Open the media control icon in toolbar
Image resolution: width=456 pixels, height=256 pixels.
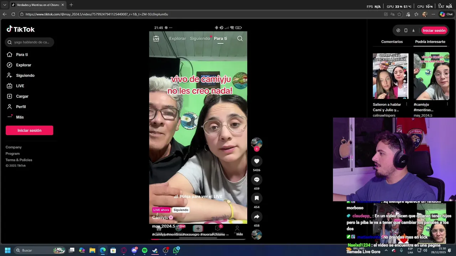coord(408,14)
